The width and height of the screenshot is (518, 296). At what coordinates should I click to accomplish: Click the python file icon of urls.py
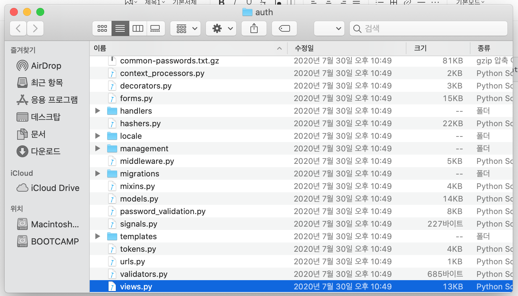(112, 262)
